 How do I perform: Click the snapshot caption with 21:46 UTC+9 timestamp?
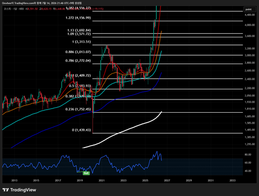click(x=42, y=3)
